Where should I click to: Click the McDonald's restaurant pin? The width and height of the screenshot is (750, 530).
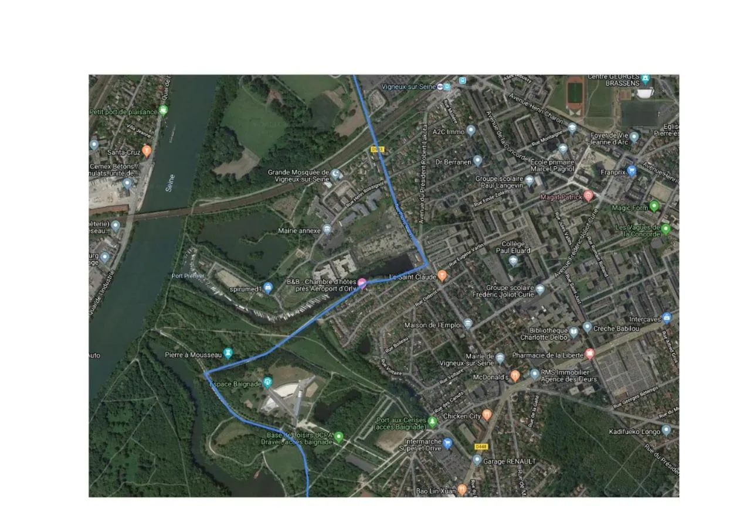515,375
